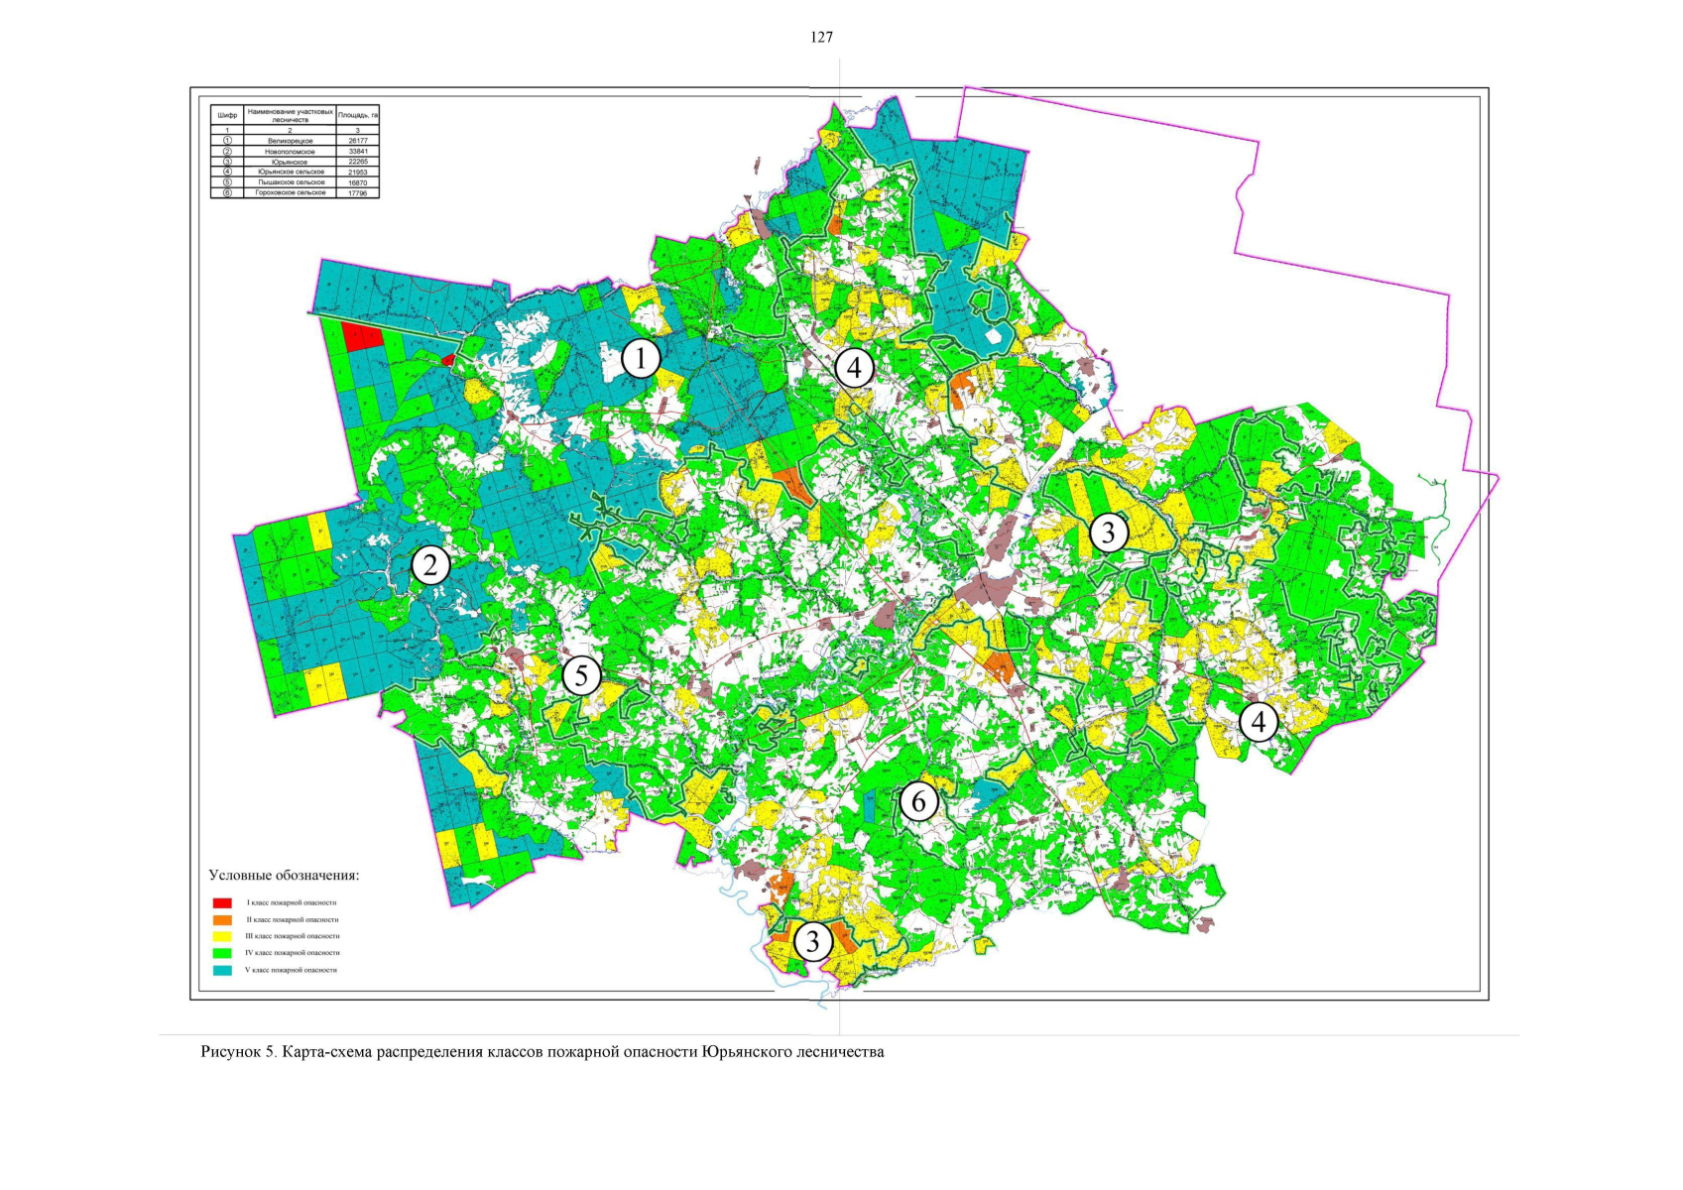
Task: Click circled 4 cipher in the table
Action: click(x=227, y=172)
